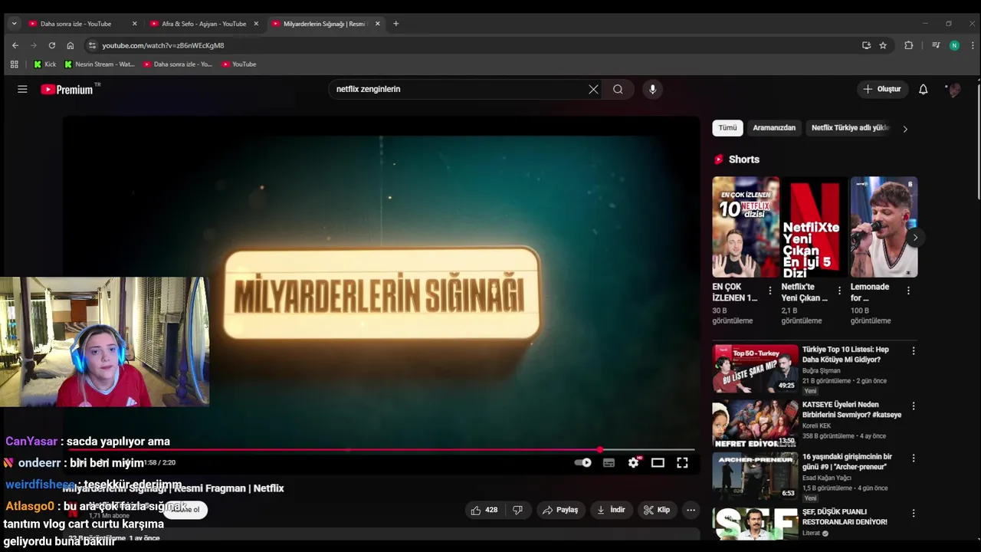Share video with Paylaş button
Image resolution: width=981 pixels, height=552 pixels.
click(559, 510)
